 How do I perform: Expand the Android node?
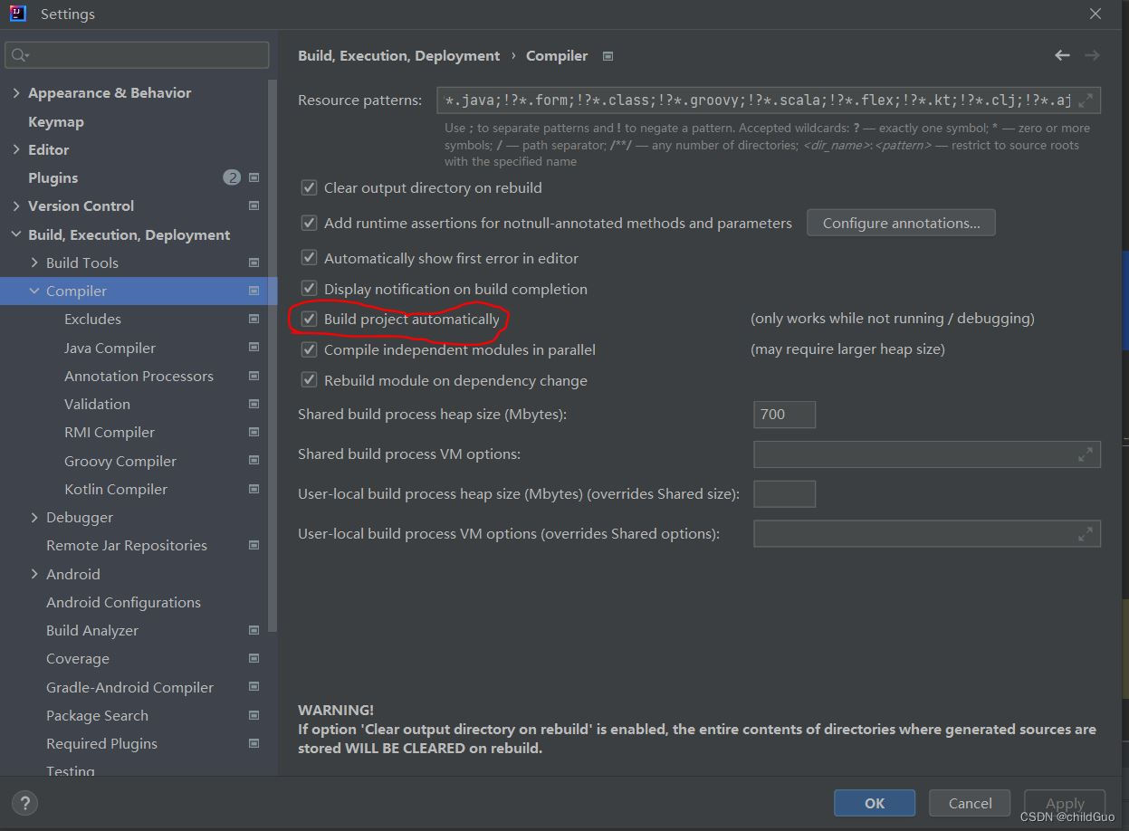click(x=34, y=574)
